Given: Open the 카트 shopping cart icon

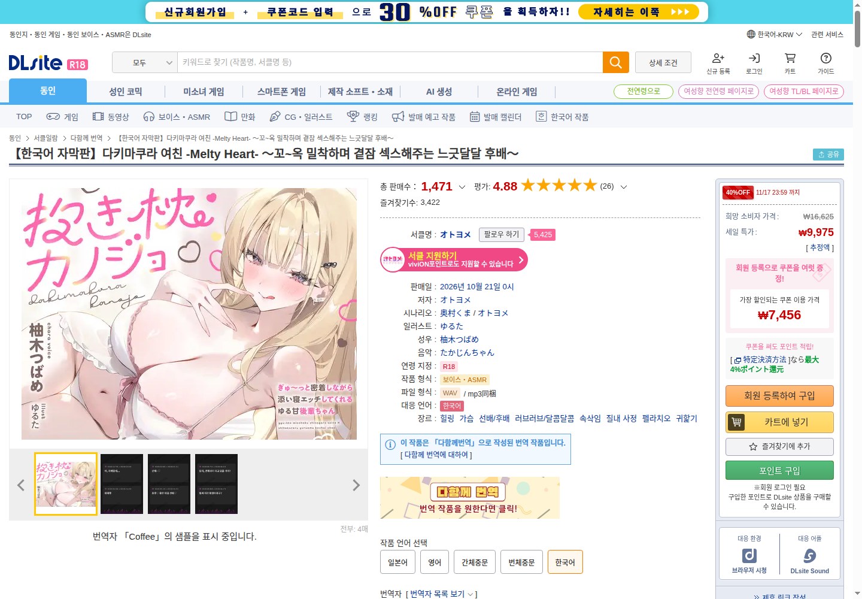Looking at the screenshot, I should [x=790, y=63].
